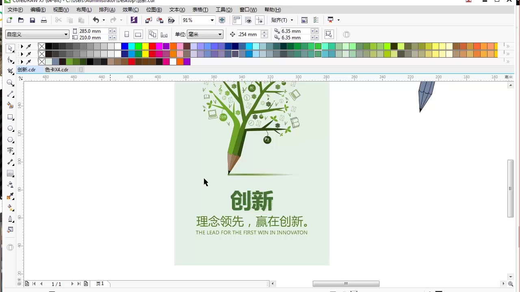Expand the first color palette row arrow
Image resolution: width=520 pixels, height=292 pixels.
(x=22, y=46)
